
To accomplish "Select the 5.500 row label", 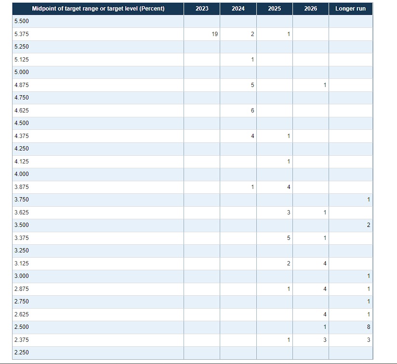I will click(22, 21).
